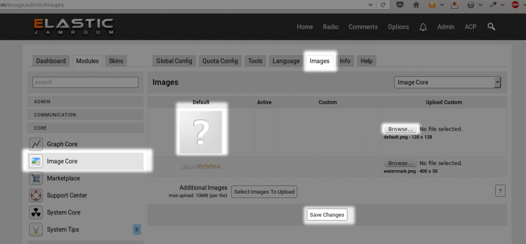Collapse the CORE module category
This screenshot has height=244, width=526.
[85, 128]
